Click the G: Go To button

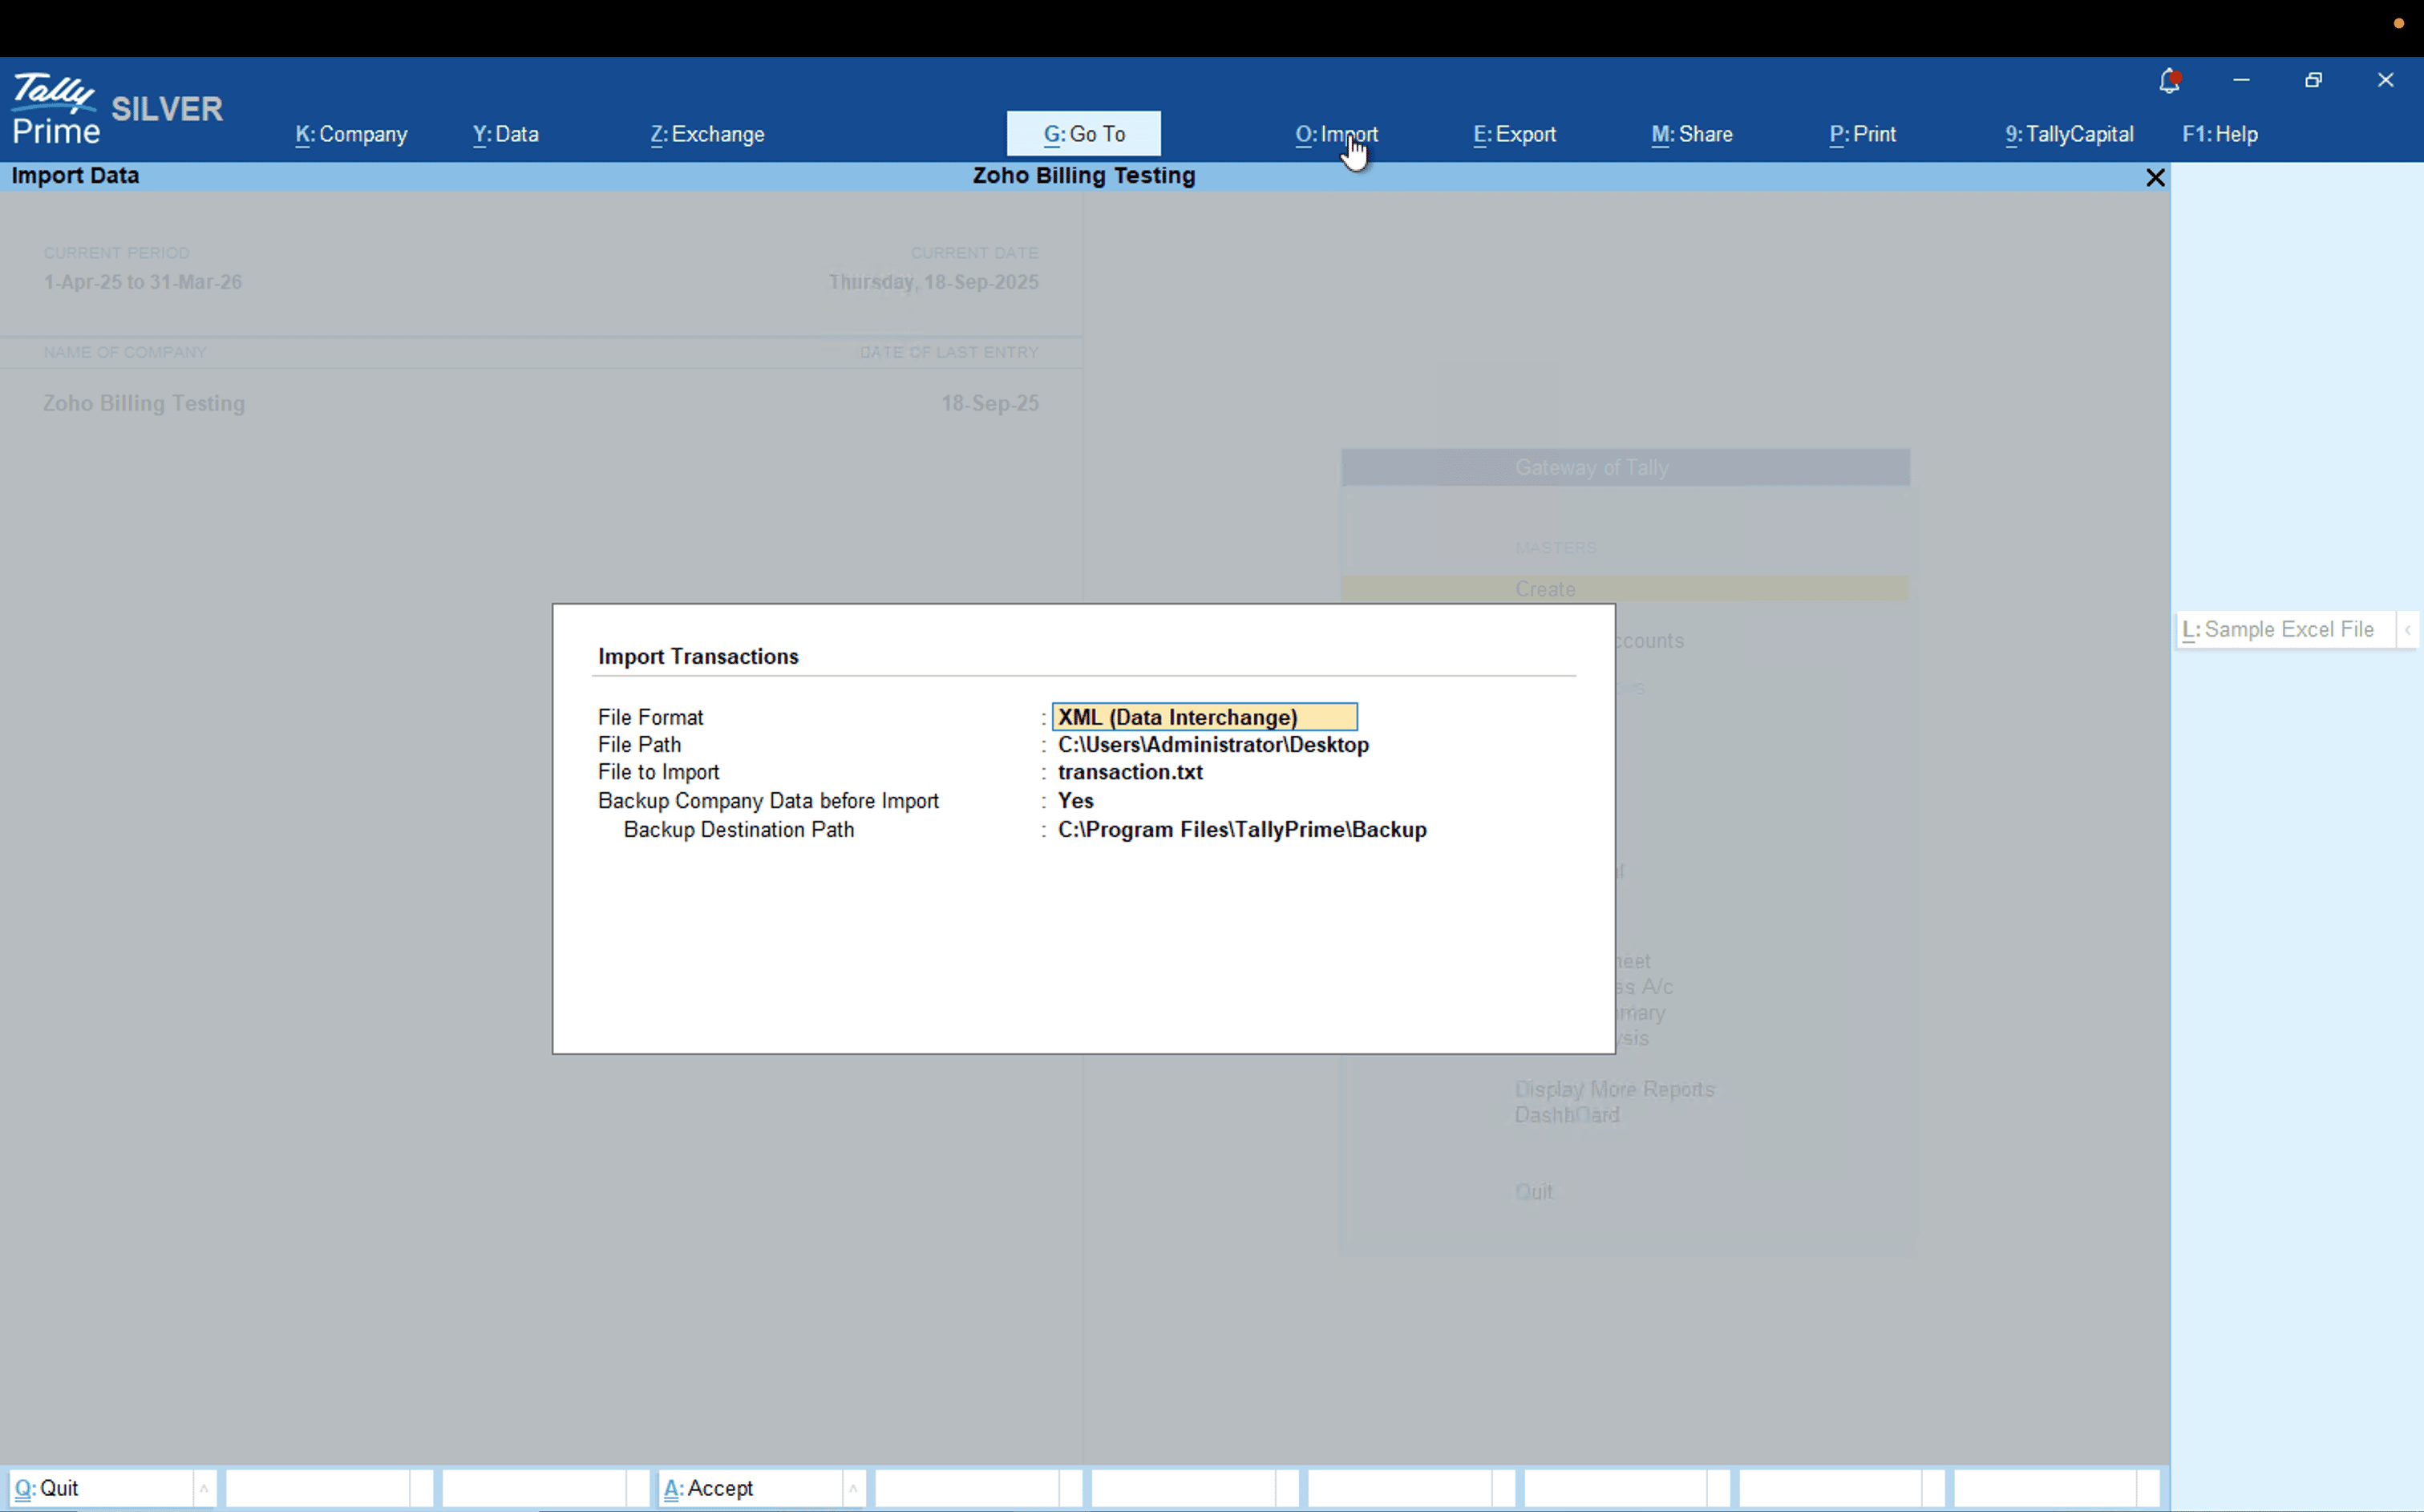pos(1083,134)
